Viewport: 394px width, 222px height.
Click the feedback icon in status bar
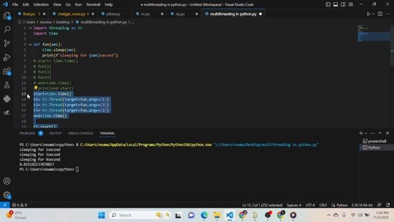(379, 205)
